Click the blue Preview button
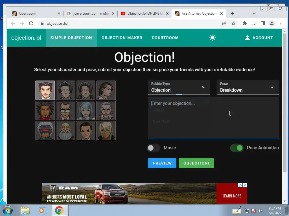 [162, 163]
